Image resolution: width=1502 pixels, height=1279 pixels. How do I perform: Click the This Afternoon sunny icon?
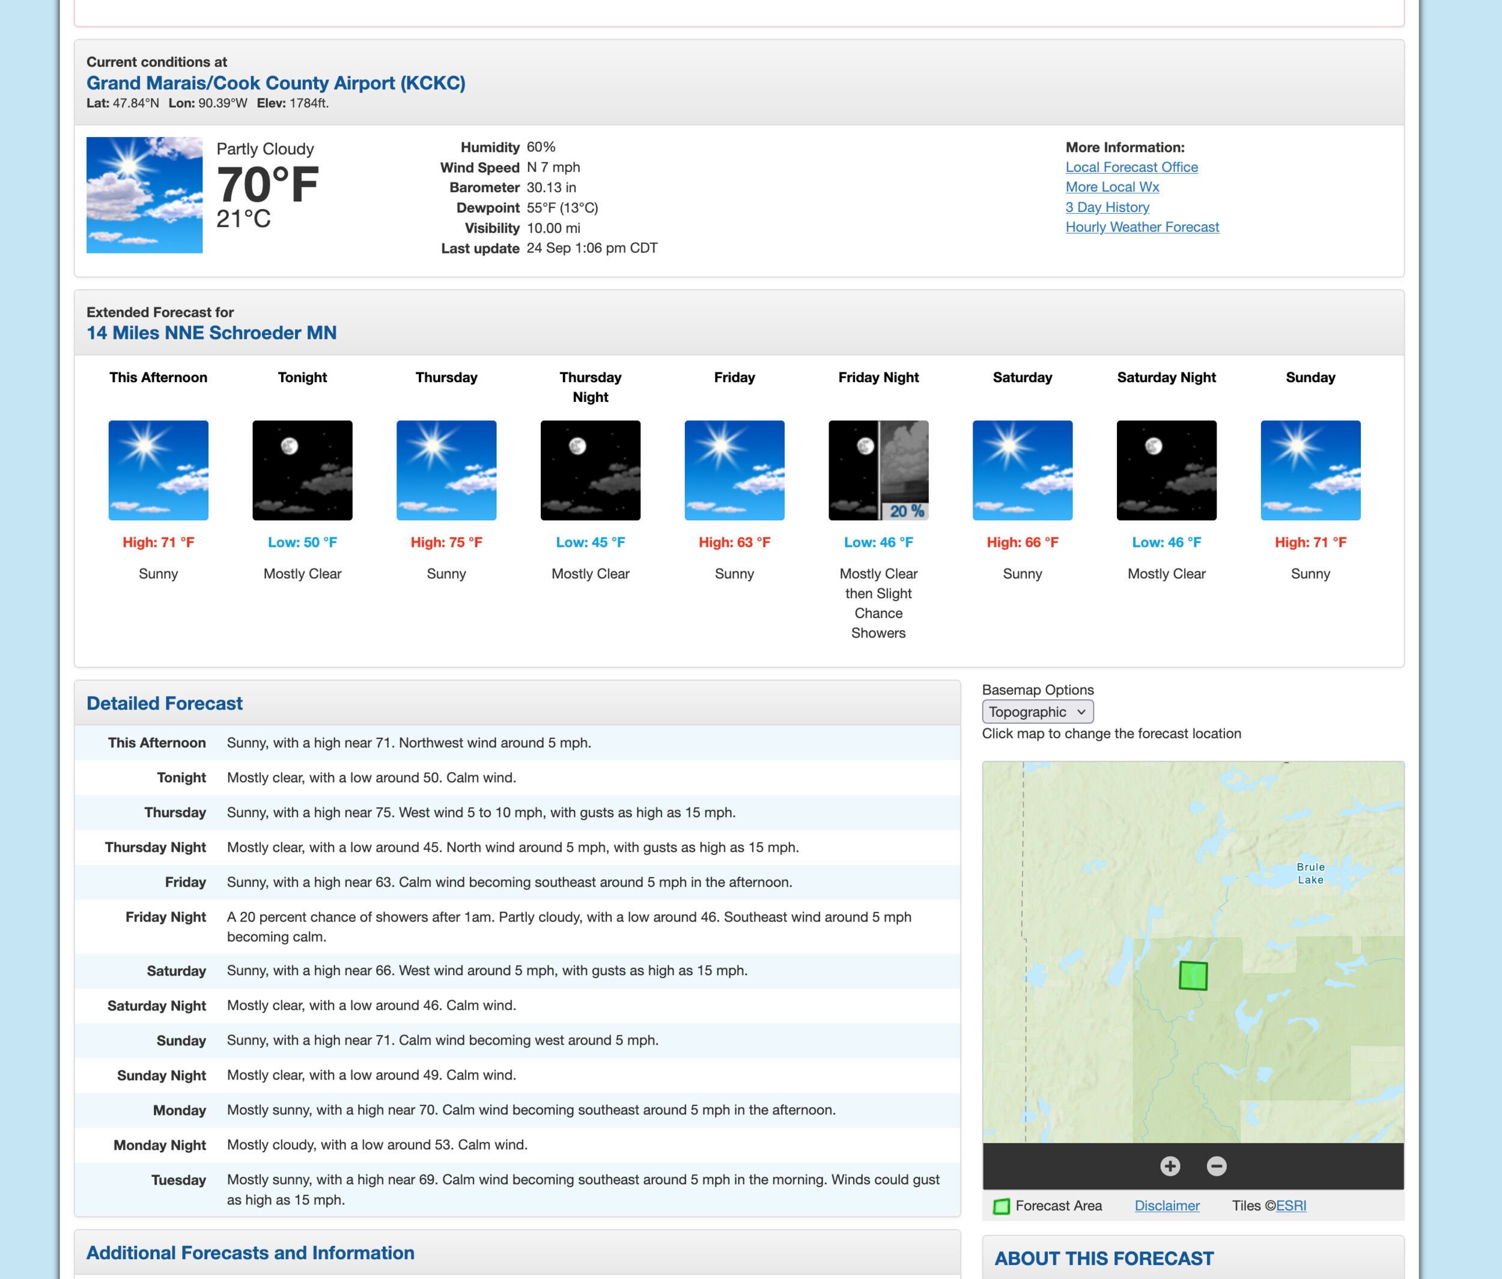click(158, 470)
